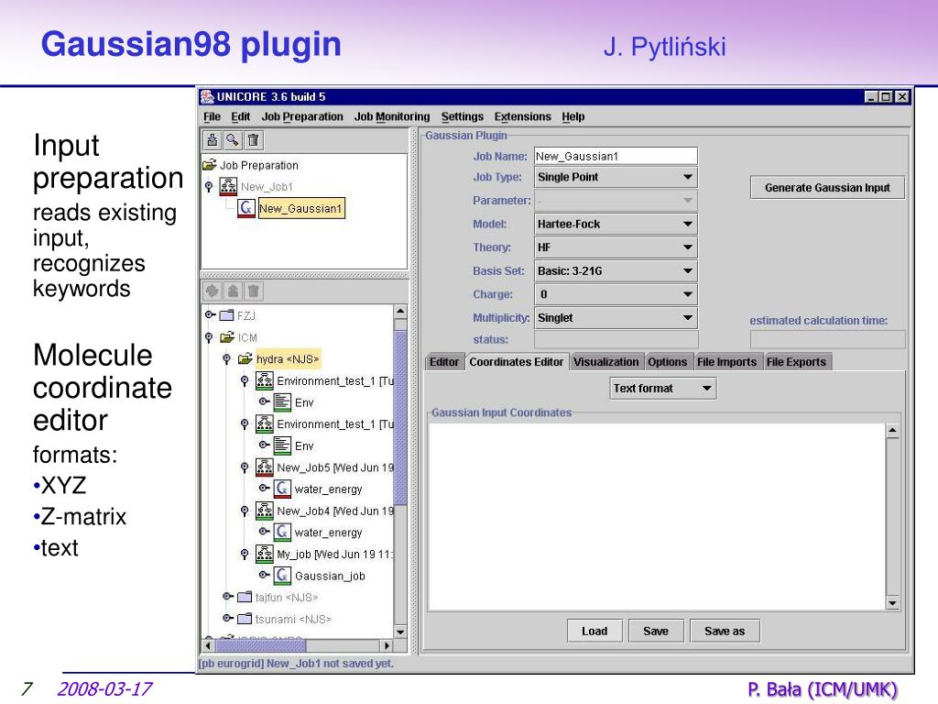
Task: Switch to the Visualization tab
Action: 606,361
